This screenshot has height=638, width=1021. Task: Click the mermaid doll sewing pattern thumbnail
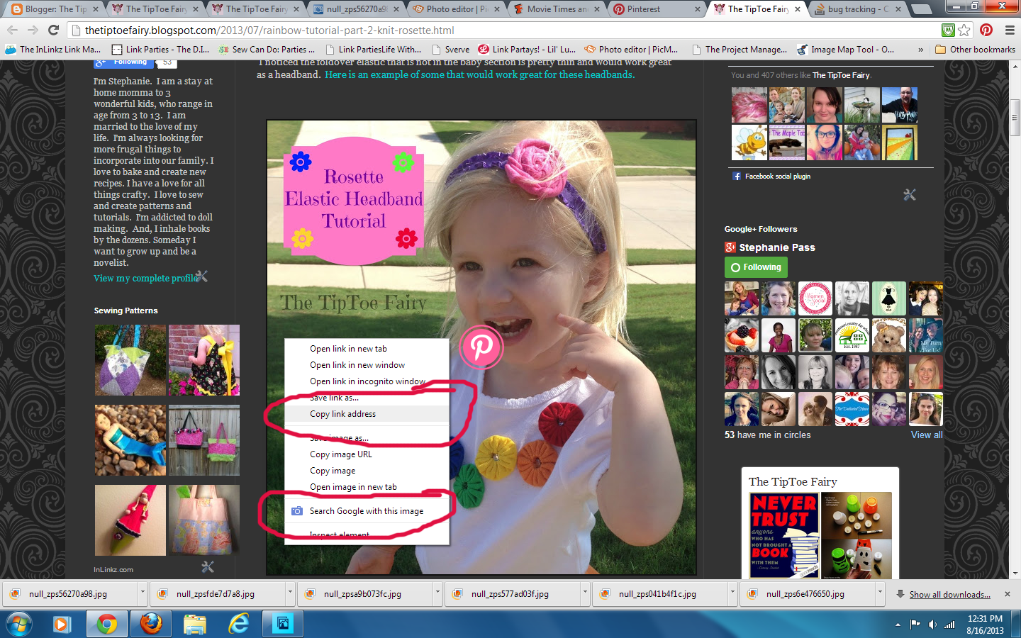[130, 440]
